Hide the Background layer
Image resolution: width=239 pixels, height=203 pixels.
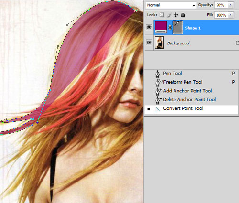tap(149, 43)
